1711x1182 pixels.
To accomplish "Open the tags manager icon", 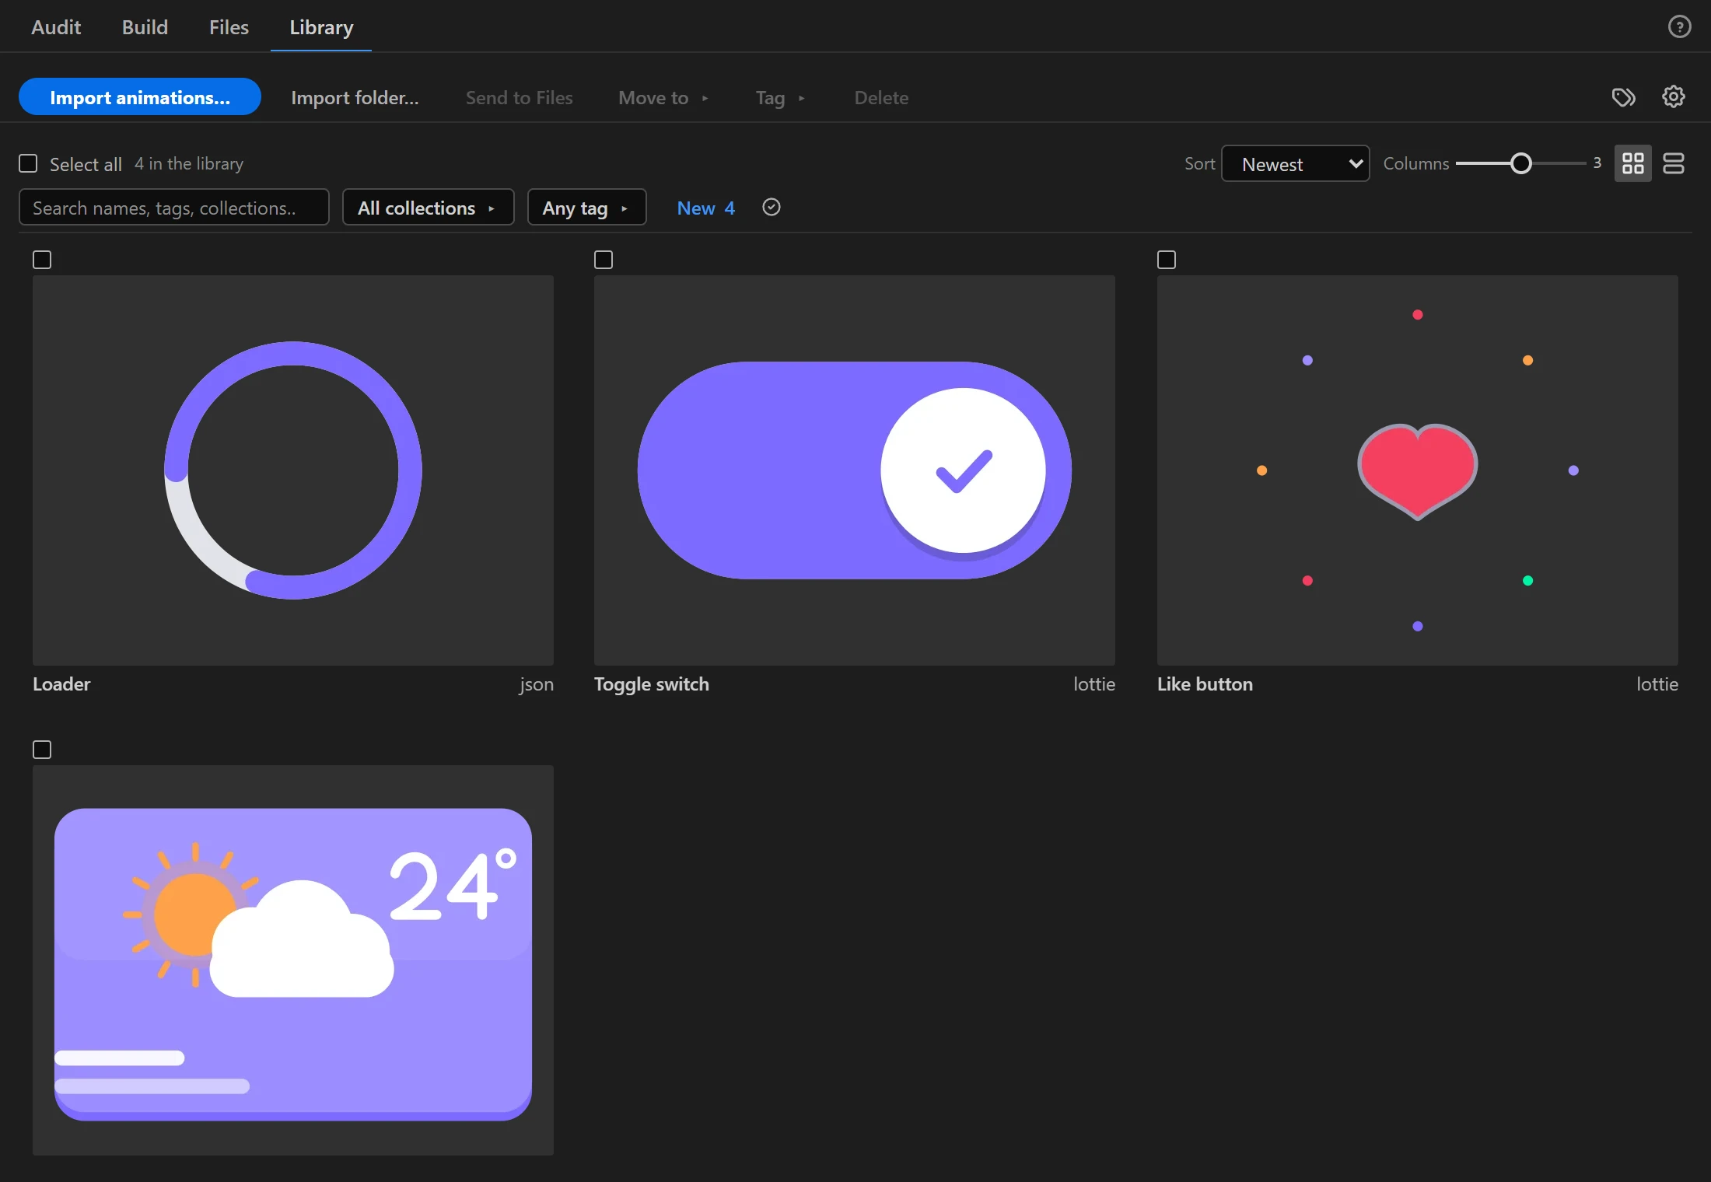I will click(x=1623, y=97).
